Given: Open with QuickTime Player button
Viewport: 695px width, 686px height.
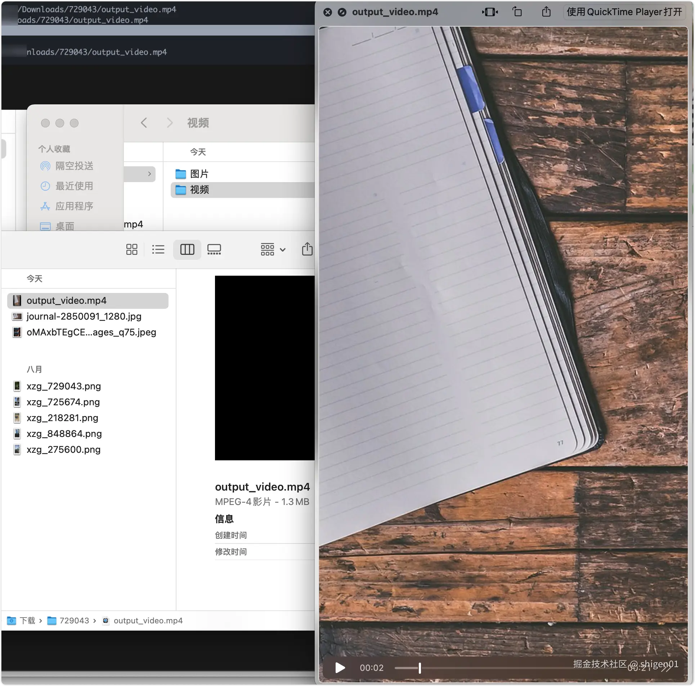Looking at the screenshot, I should pyautogui.click(x=624, y=12).
